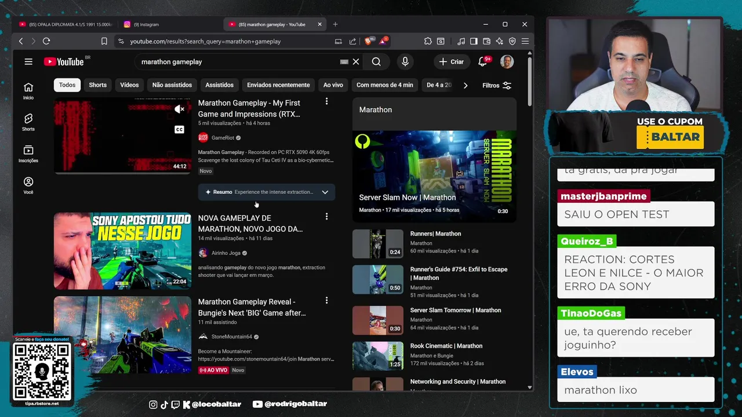Select the Assistidos filter chip

[x=219, y=85]
